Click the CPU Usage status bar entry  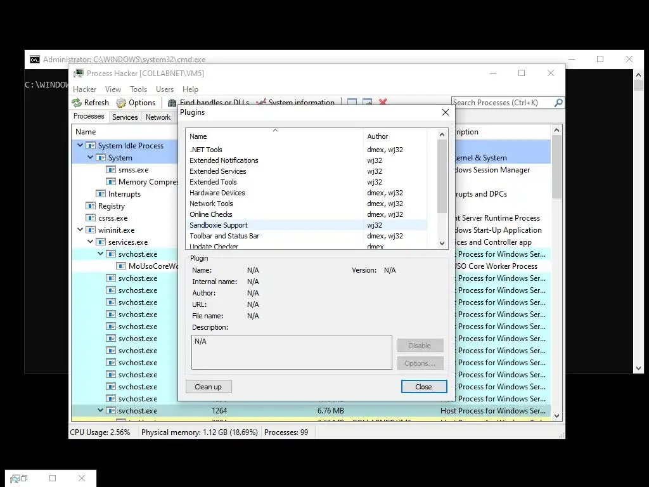pos(100,432)
